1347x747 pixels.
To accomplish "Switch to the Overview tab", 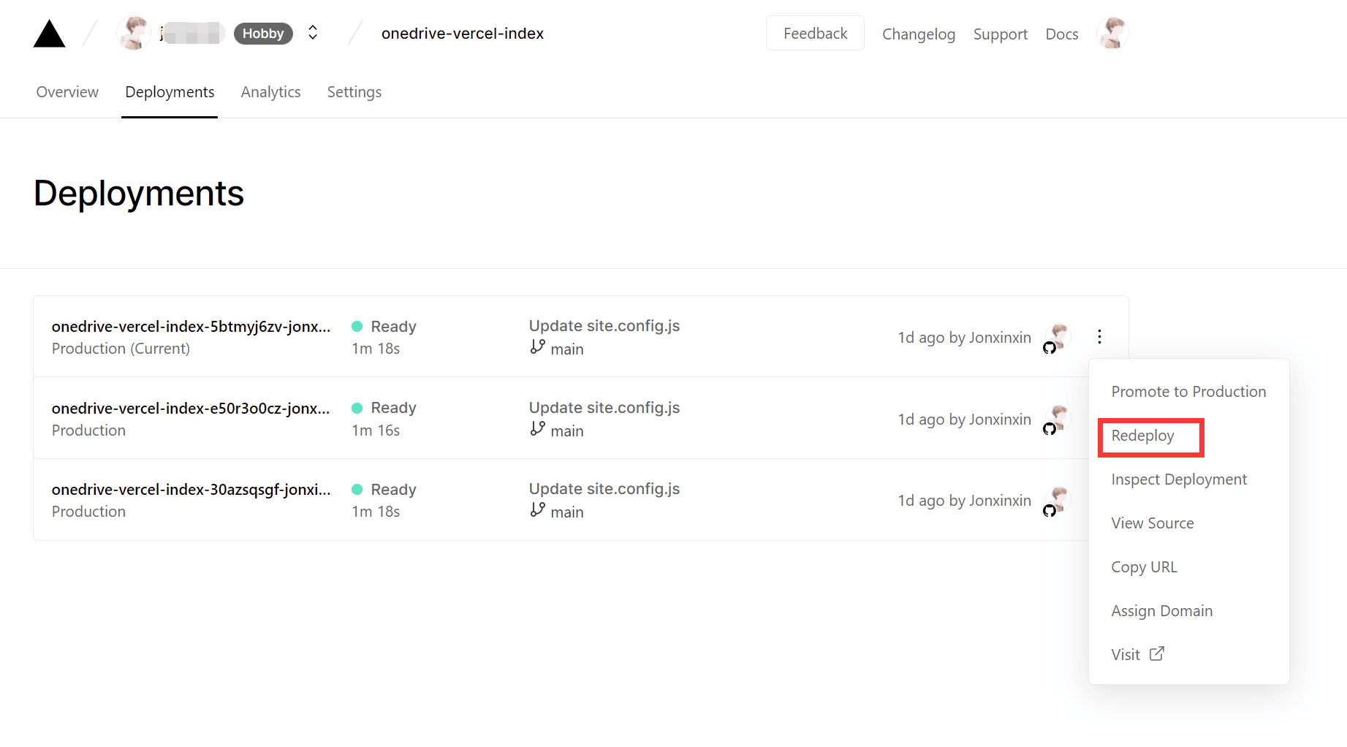I will pos(67,92).
